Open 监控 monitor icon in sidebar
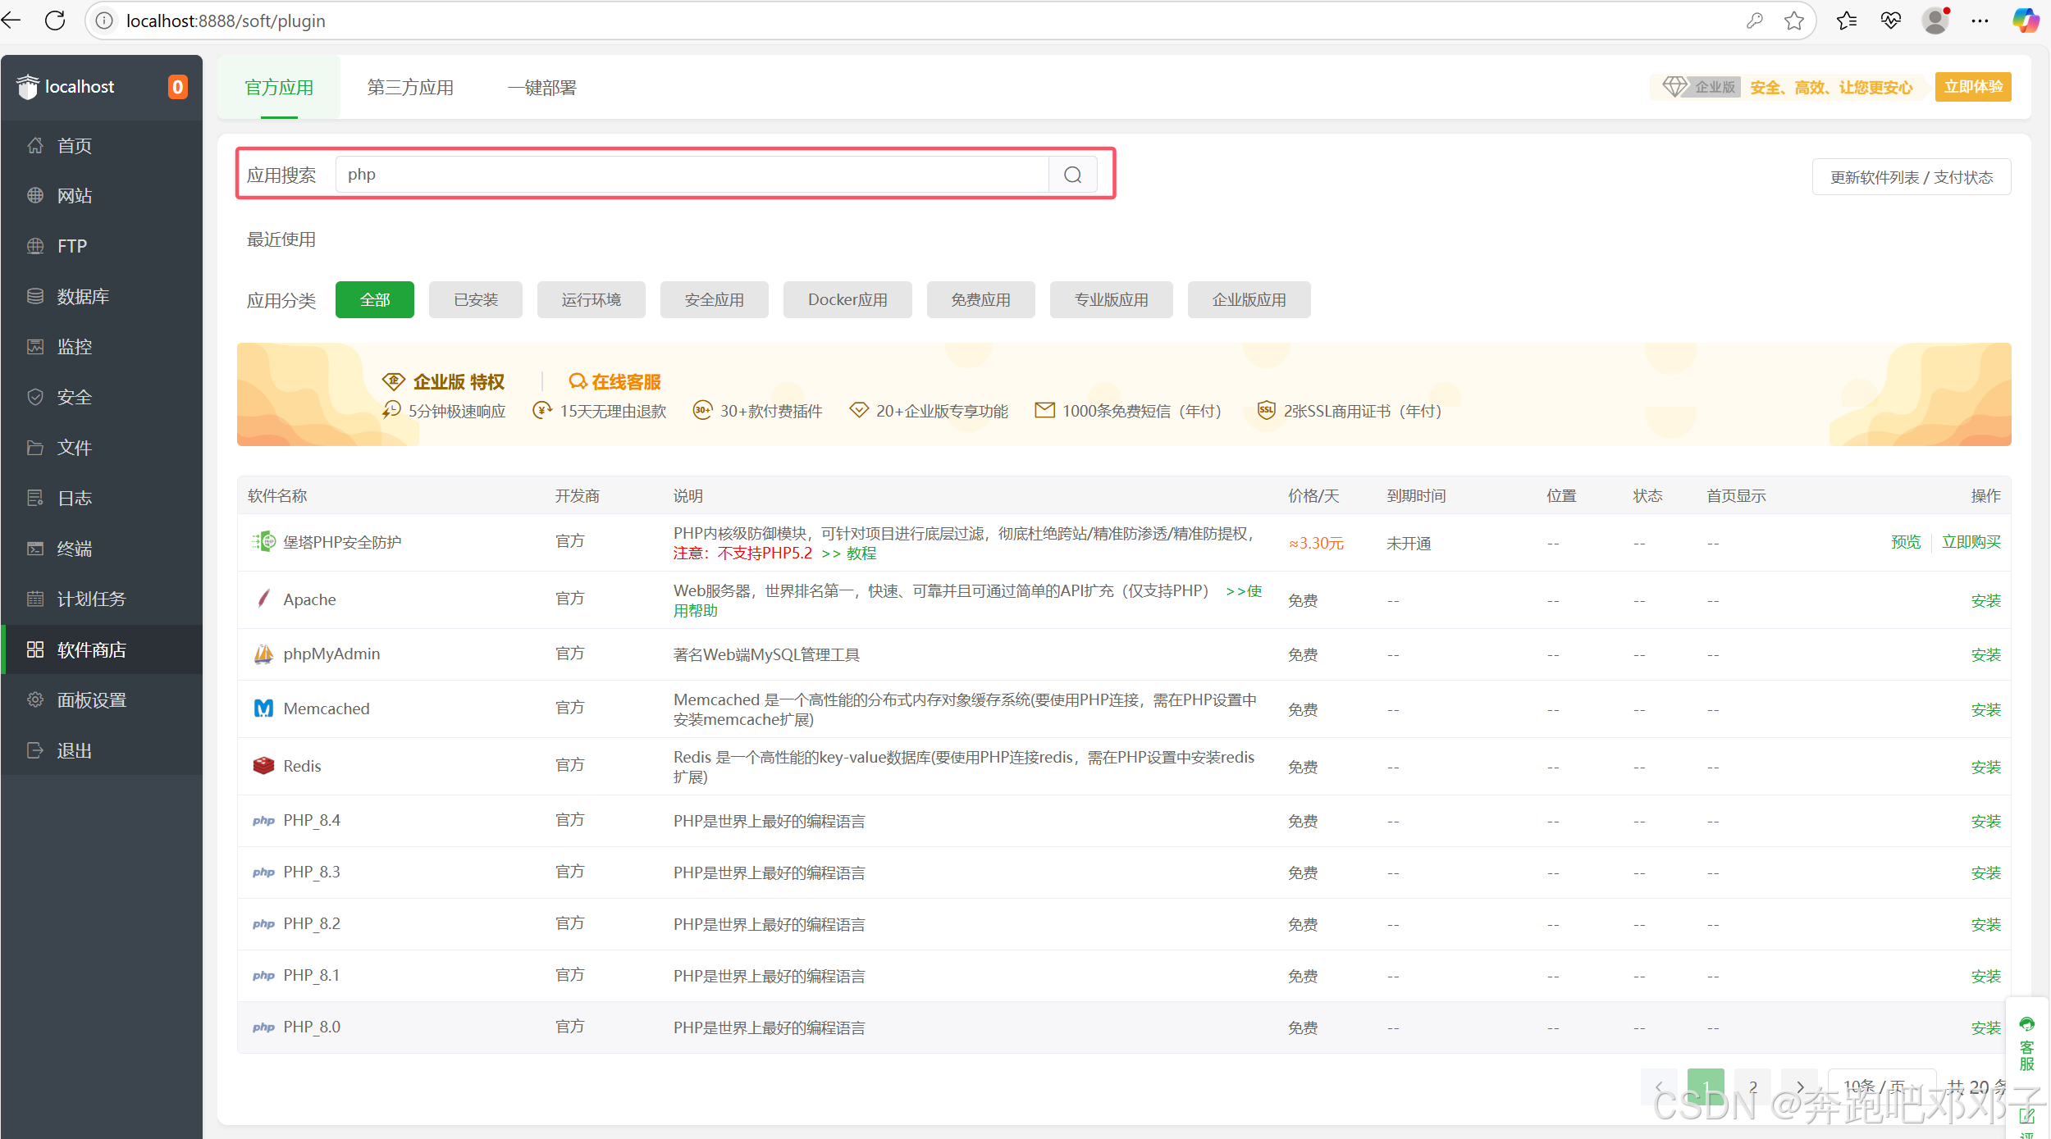 tap(35, 346)
